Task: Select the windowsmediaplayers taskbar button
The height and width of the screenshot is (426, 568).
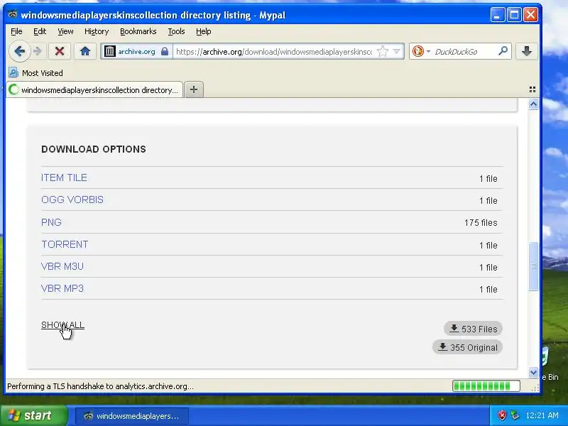Action: [132, 416]
